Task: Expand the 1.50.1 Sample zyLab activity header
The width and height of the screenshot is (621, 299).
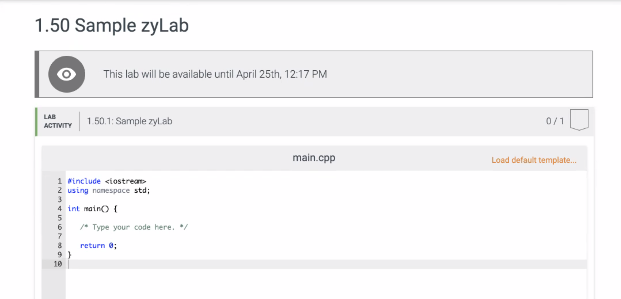Action: click(129, 121)
